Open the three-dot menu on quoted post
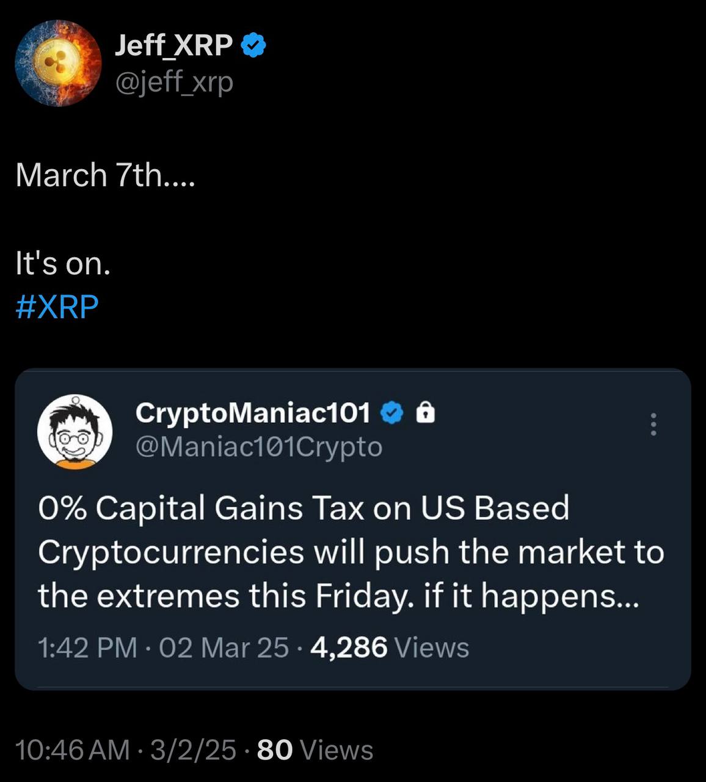 (x=653, y=424)
